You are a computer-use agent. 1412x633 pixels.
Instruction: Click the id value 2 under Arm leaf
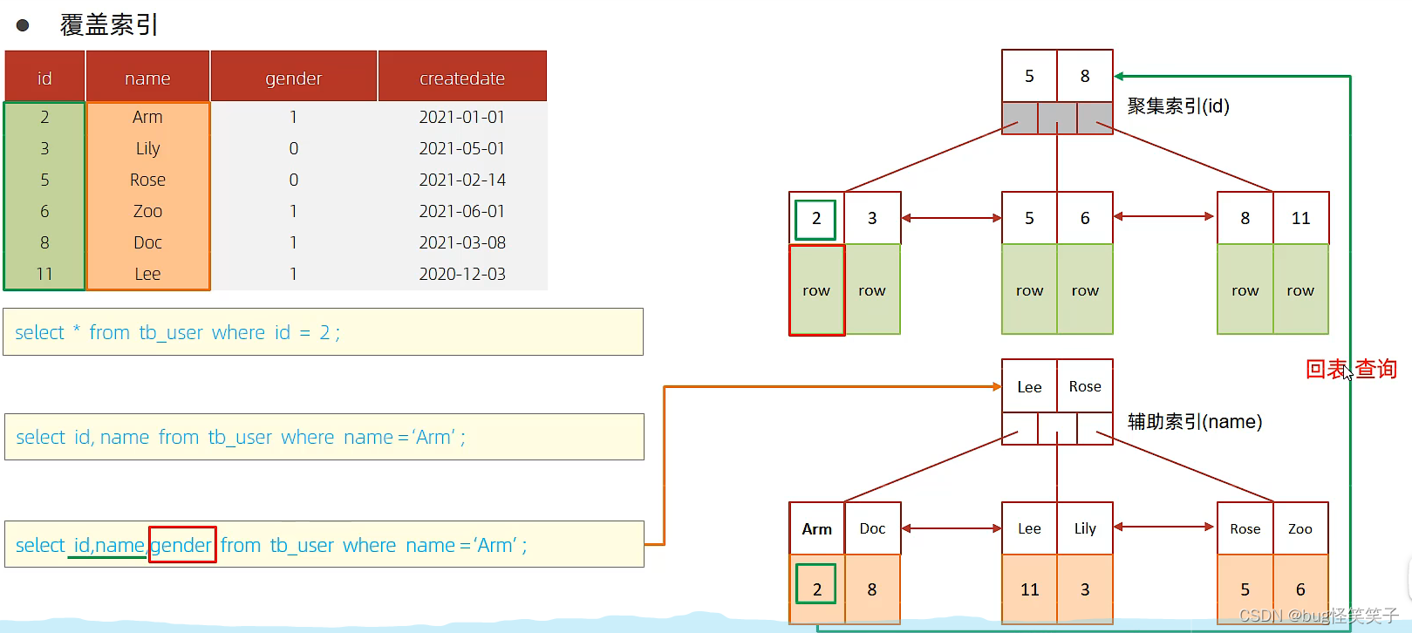816,584
